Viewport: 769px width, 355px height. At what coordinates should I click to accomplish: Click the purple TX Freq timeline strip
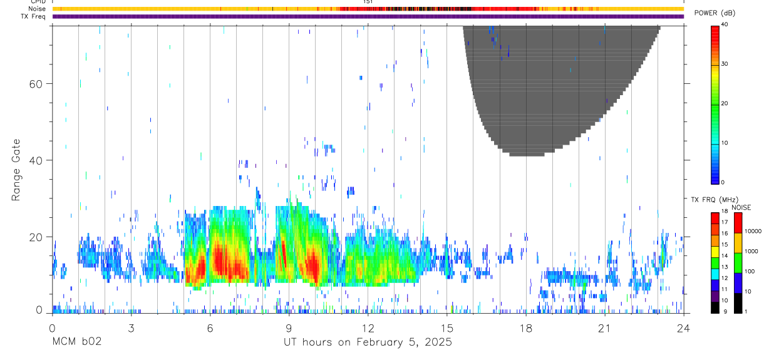click(368, 16)
